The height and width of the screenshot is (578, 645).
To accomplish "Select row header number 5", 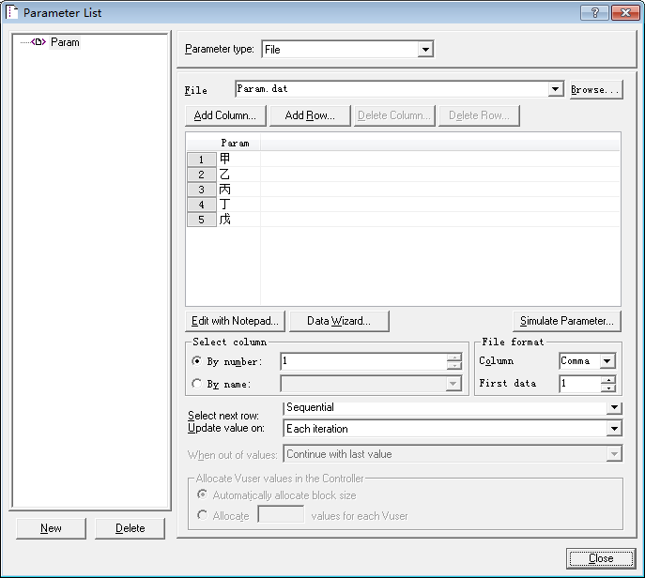I will pyautogui.click(x=201, y=220).
